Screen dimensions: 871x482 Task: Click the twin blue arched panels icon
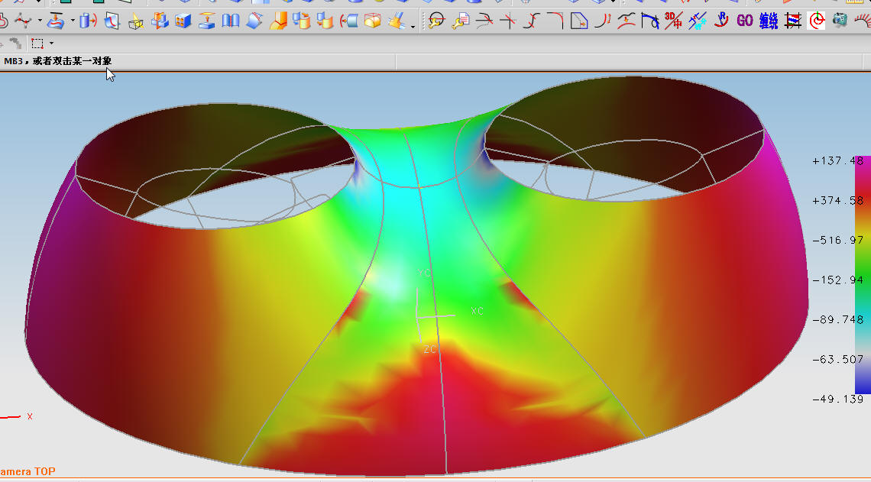pyautogui.click(x=231, y=21)
